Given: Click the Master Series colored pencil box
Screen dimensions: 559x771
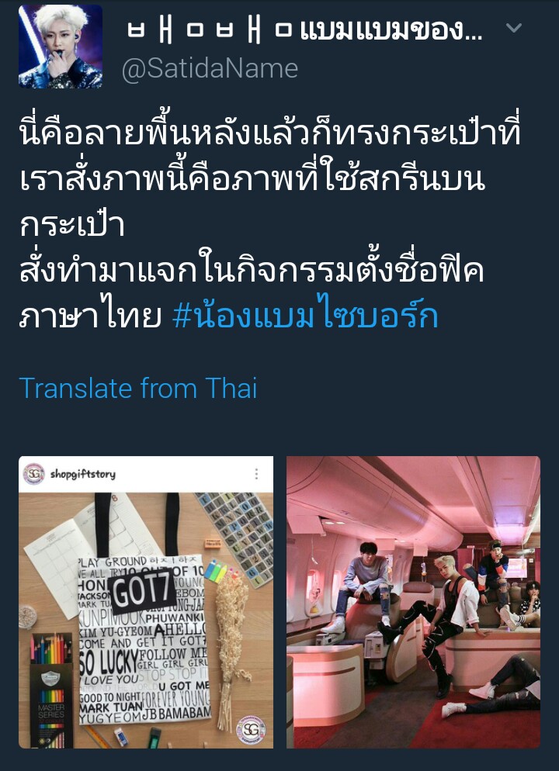Looking at the screenshot, I should (50, 691).
